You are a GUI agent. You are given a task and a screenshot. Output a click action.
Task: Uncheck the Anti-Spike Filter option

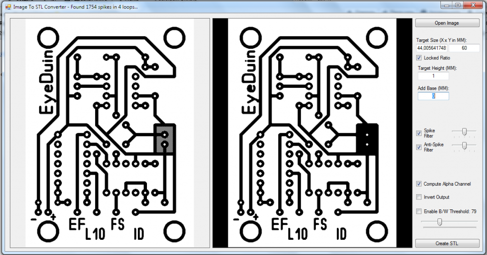[x=419, y=147]
